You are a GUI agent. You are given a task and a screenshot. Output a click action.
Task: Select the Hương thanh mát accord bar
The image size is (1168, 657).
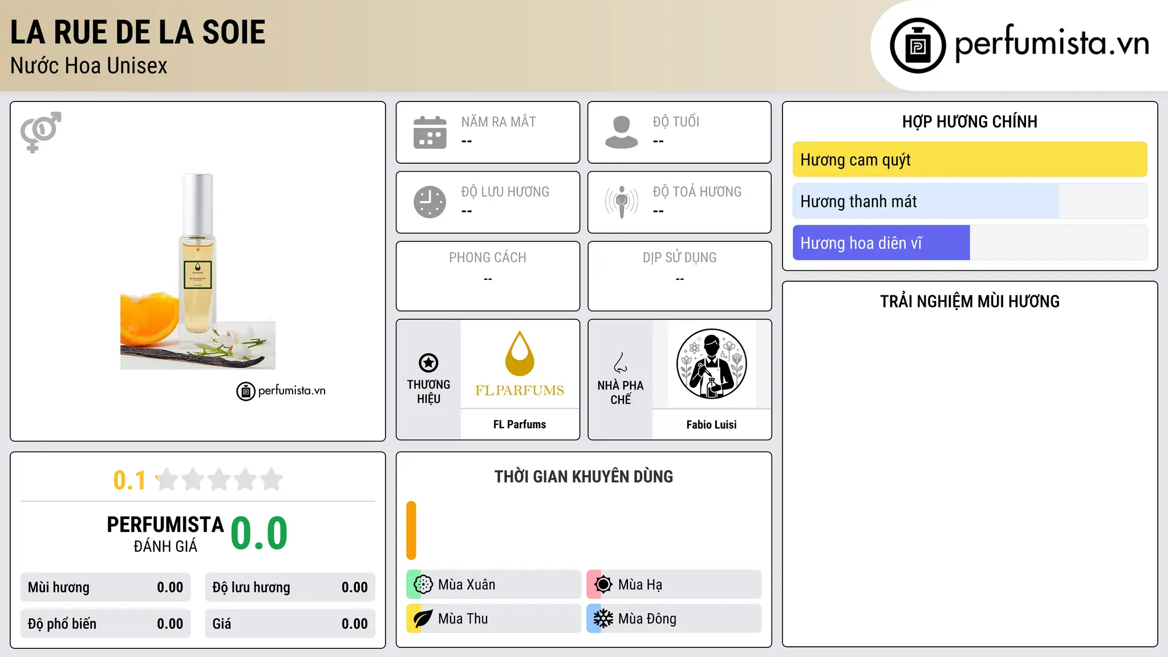pos(970,201)
